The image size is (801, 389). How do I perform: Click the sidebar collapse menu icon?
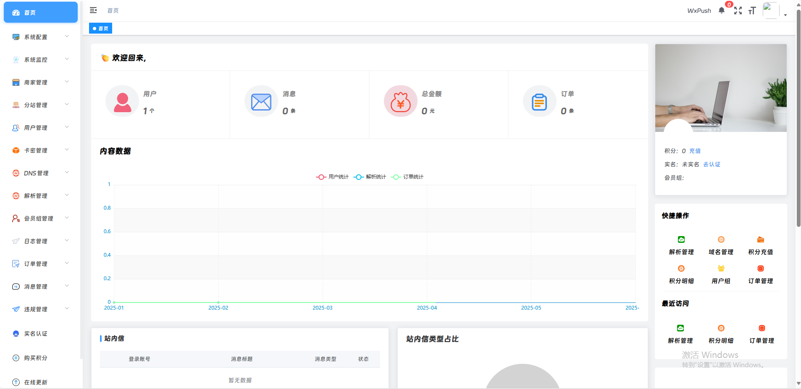pyautogui.click(x=93, y=10)
